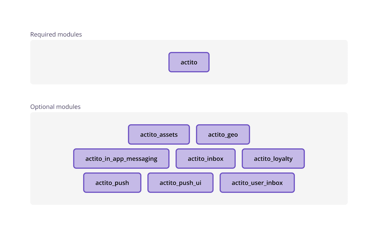Viewport: 378px width, 235px height.
Task: Select the in-app messaging optional module
Action: point(121,159)
